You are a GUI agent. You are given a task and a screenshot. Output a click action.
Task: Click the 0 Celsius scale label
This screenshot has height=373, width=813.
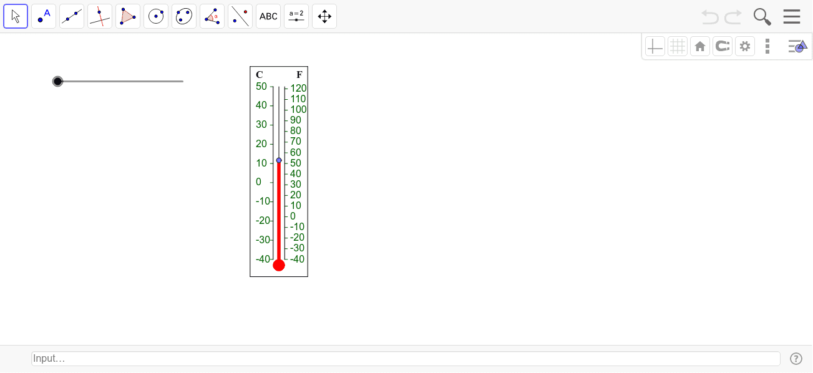pyautogui.click(x=259, y=182)
